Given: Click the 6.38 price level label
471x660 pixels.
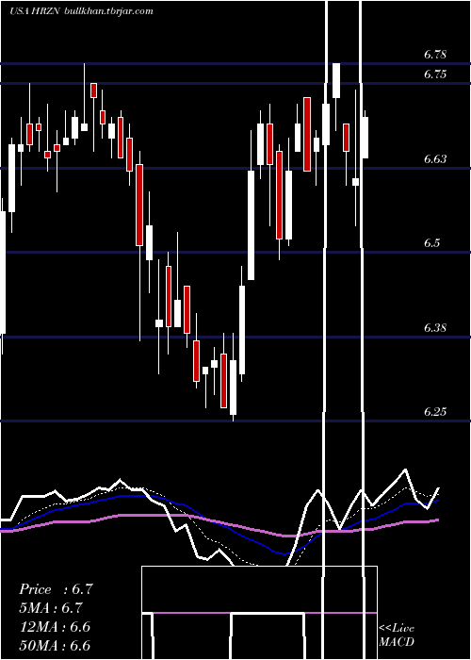Looking at the screenshot, I should tap(435, 327).
